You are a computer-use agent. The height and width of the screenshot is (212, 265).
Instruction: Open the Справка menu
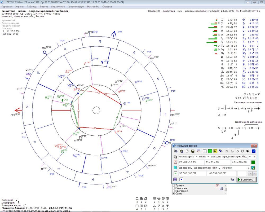coord(107,6)
